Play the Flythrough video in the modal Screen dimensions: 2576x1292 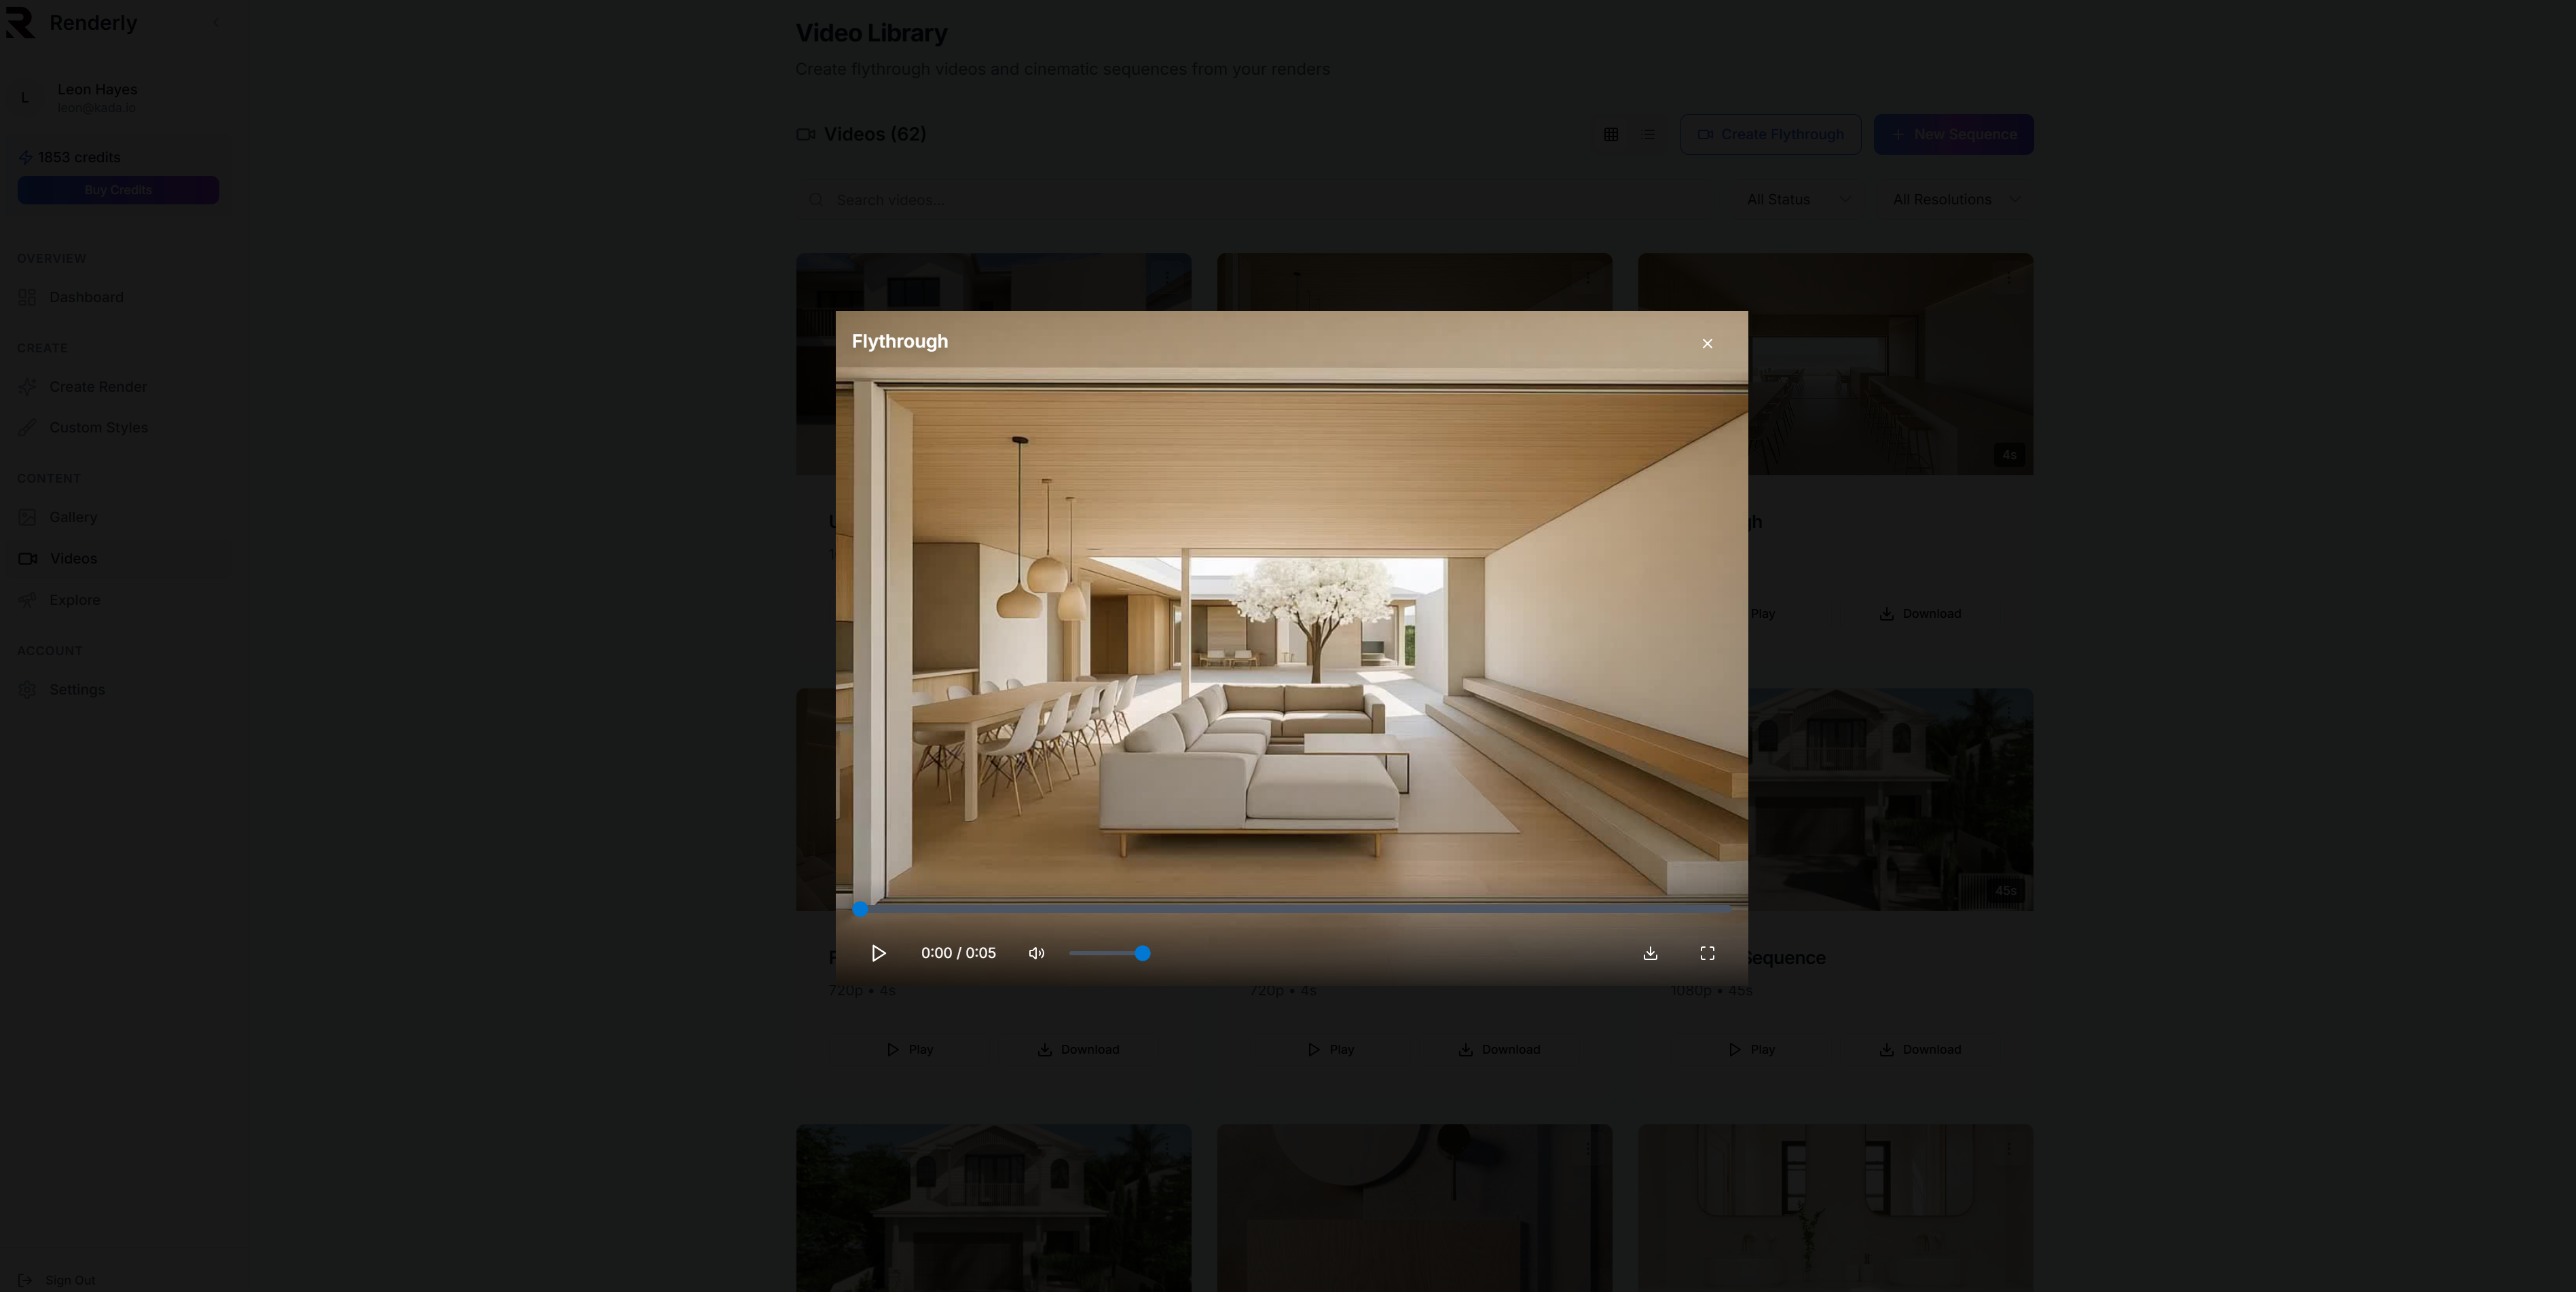878,953
